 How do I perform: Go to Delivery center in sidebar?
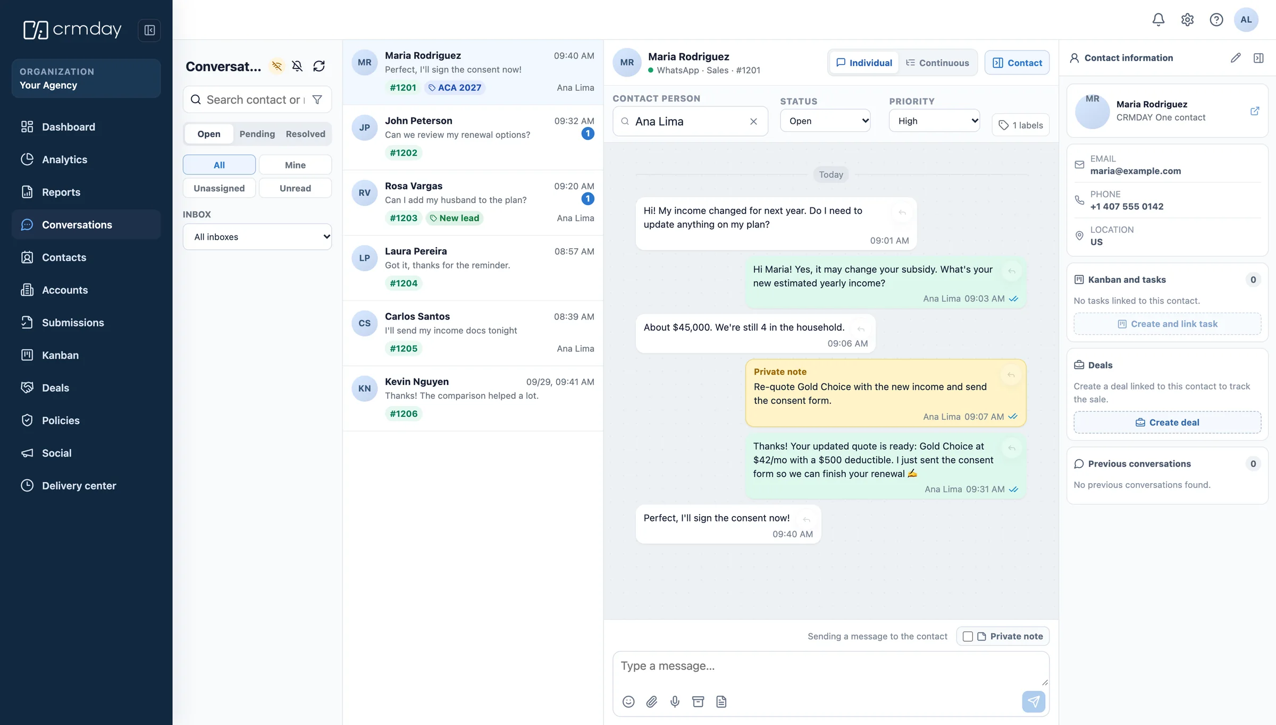coord(86,485)
